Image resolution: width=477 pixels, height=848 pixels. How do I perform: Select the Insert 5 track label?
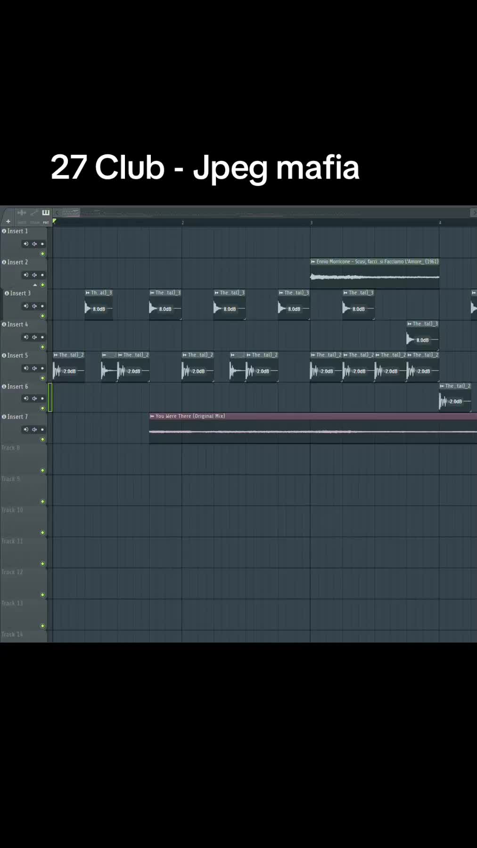(17, 356)
